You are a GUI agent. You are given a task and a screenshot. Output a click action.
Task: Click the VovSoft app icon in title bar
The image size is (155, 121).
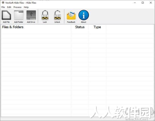[3, 3]
